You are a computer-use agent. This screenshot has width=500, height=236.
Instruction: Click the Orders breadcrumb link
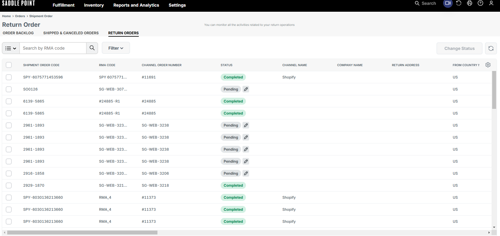click(x=20, y=16)
